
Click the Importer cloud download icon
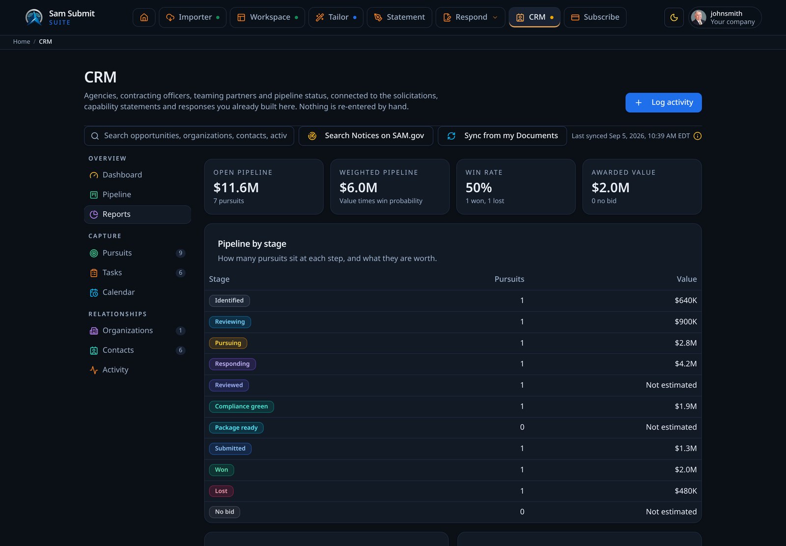coord(170,17)
